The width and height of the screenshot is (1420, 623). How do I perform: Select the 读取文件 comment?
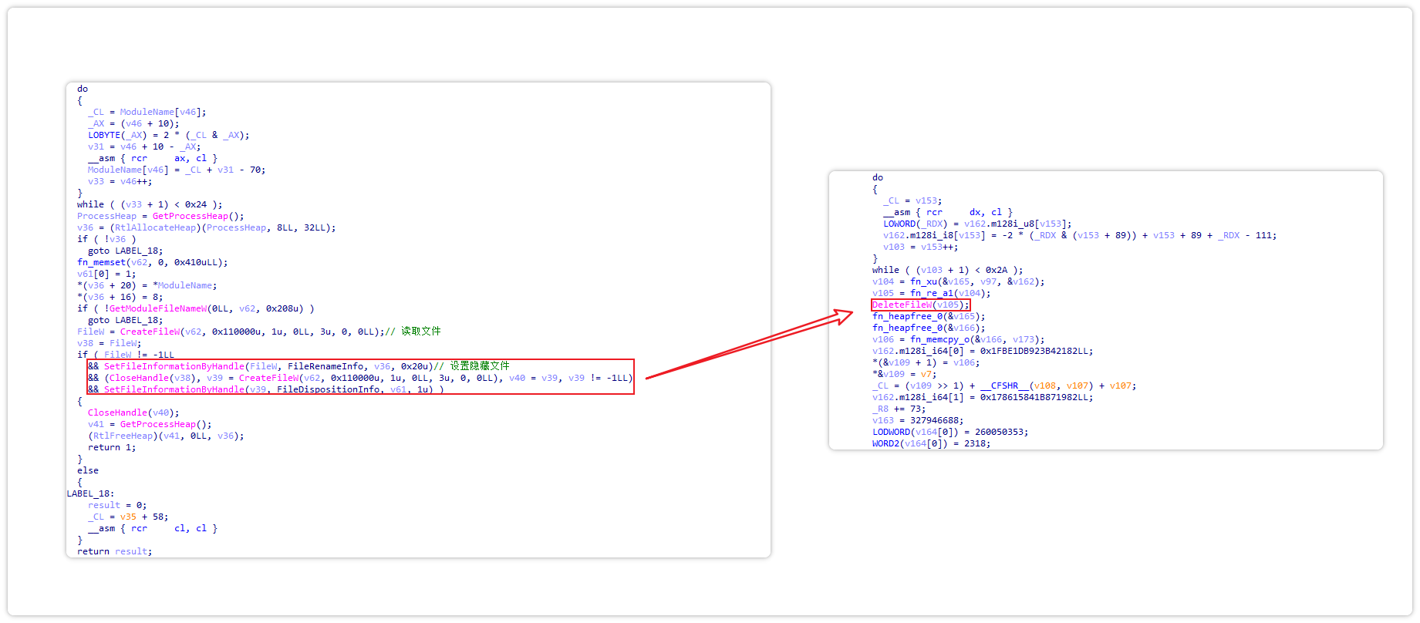tap(420, 332)
